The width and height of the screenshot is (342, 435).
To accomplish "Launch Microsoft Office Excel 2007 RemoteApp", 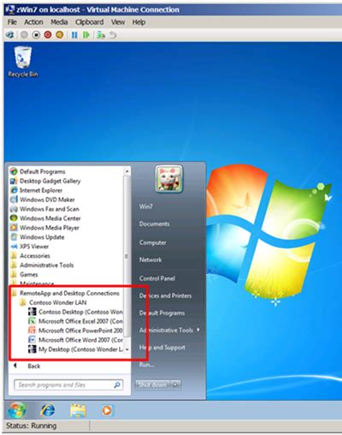I will [75, 321].
